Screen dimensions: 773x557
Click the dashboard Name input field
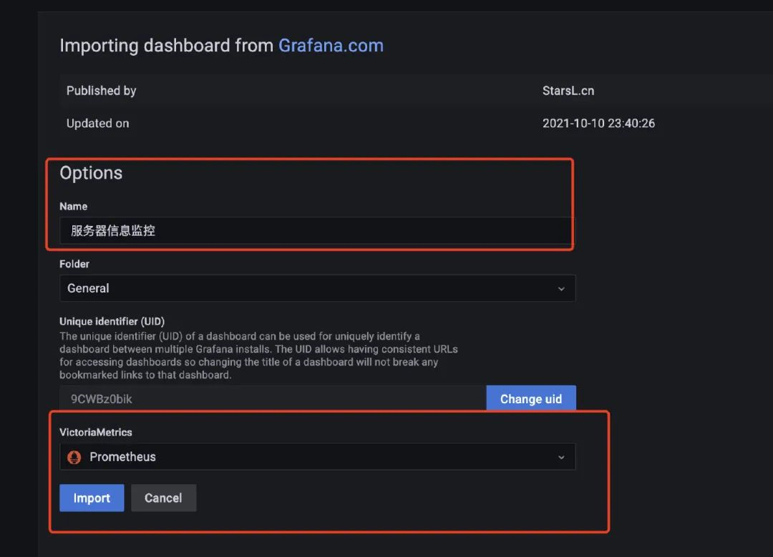pos(315,231)
